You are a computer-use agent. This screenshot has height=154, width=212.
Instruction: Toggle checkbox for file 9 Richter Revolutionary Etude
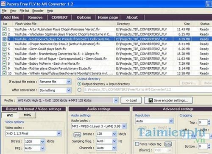(5, 68)
